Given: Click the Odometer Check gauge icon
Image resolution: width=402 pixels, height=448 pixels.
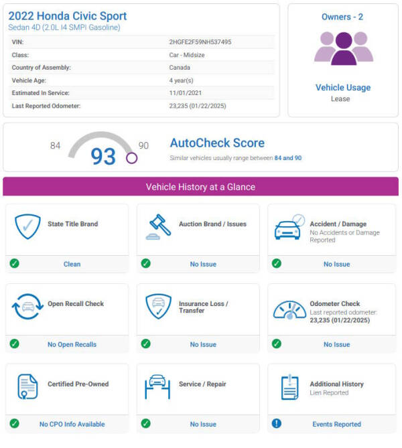Looking at the screenshot, I should point(289,310).
